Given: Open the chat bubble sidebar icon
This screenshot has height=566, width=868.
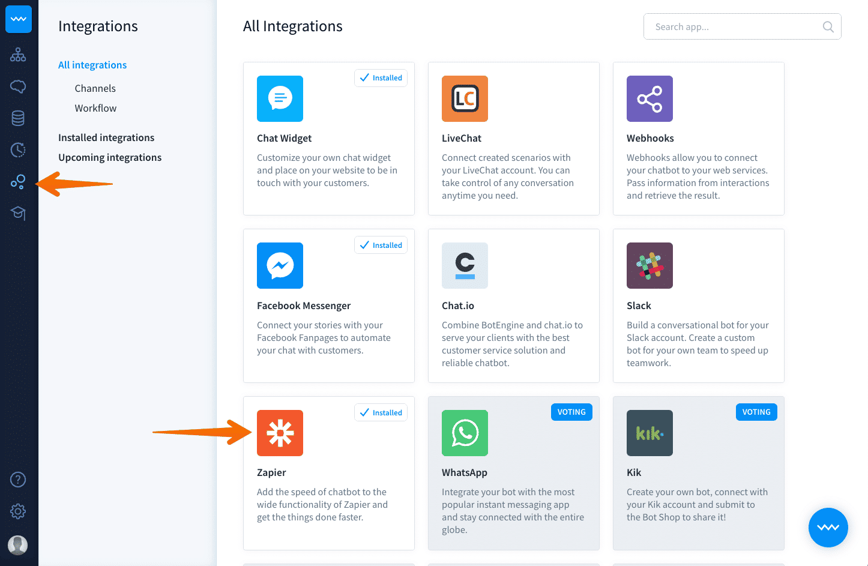Looking at the screenshot, I should [18, 86].
